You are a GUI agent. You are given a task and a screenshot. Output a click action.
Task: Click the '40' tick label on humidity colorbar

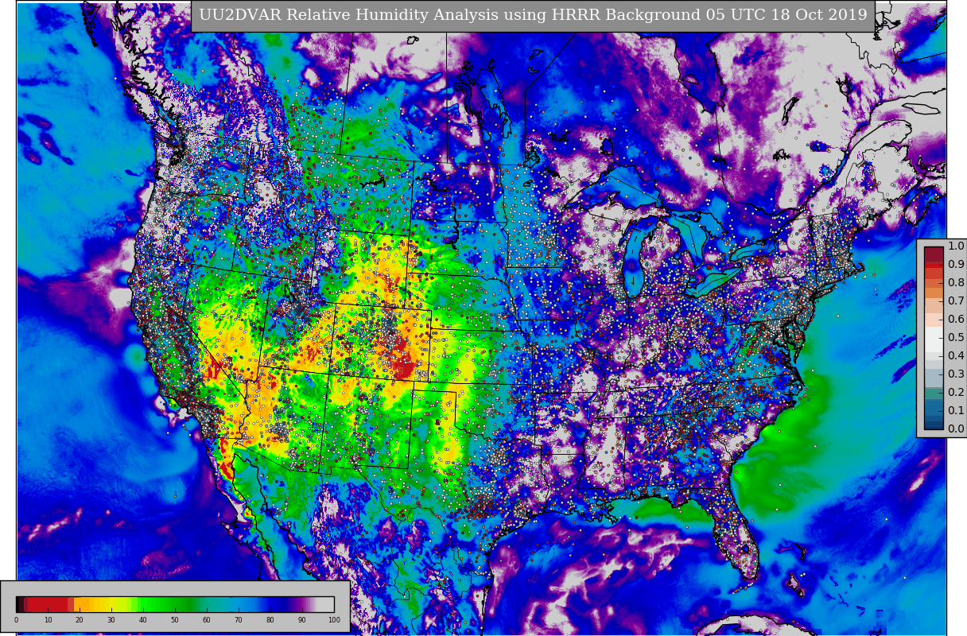click(143, 620)
